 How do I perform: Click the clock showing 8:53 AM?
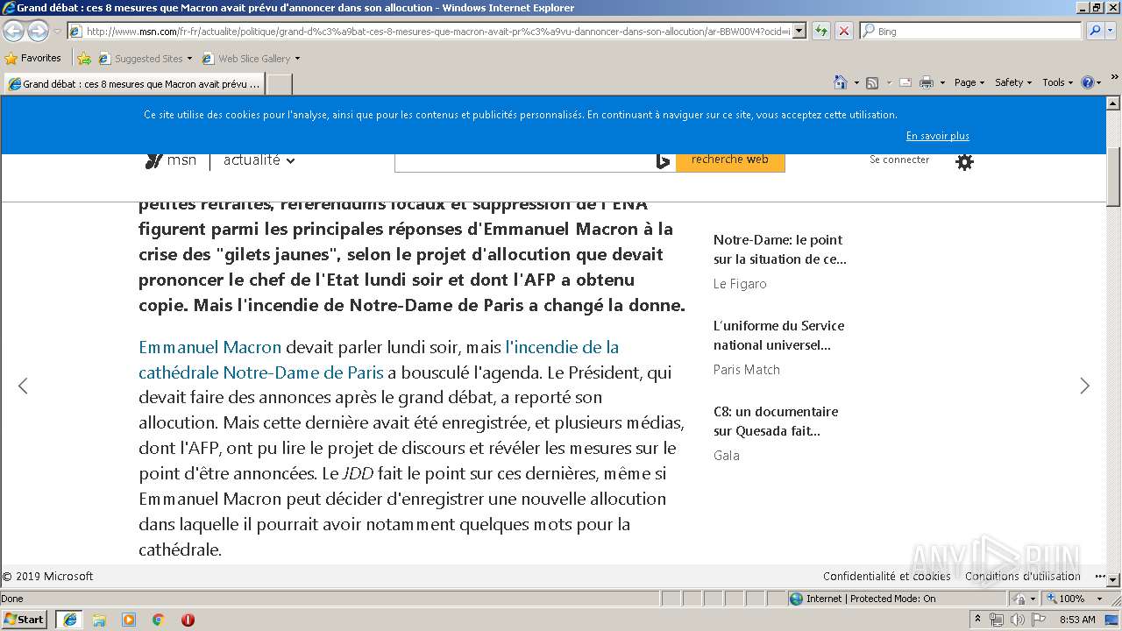[x=1077, y=620]
